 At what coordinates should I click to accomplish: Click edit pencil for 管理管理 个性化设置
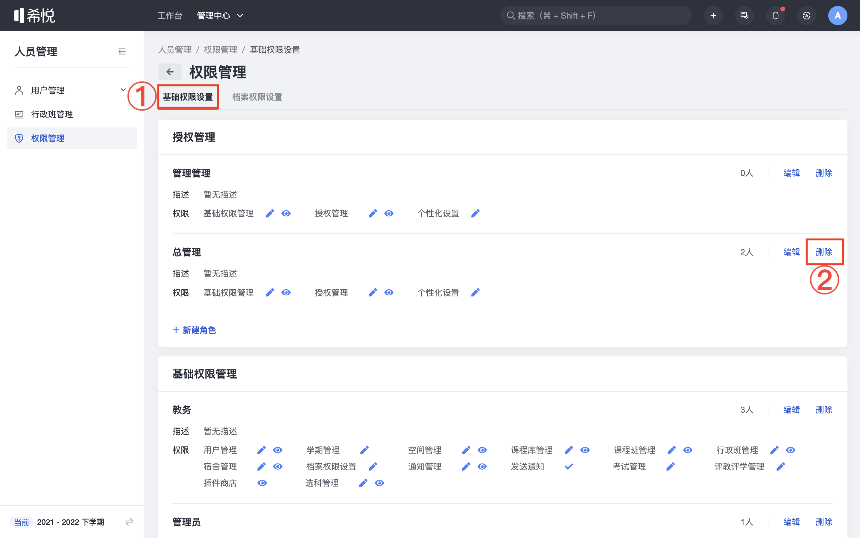475,213
